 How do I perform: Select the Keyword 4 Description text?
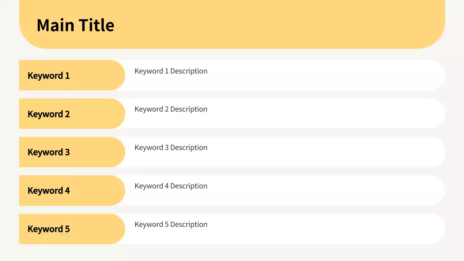(x=171, y=186)
